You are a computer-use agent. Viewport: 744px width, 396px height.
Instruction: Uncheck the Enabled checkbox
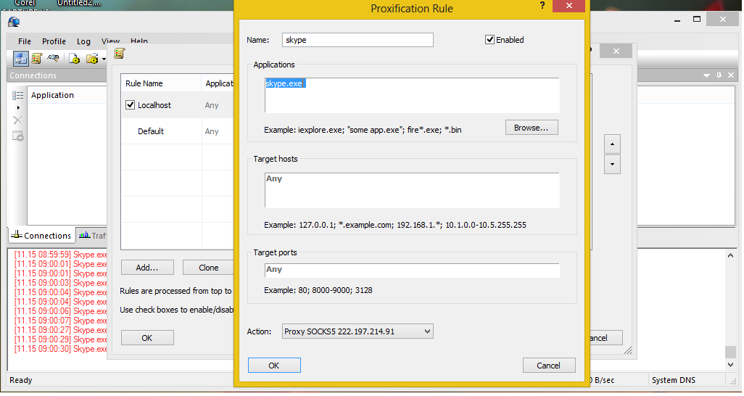[x=490, y=40]
